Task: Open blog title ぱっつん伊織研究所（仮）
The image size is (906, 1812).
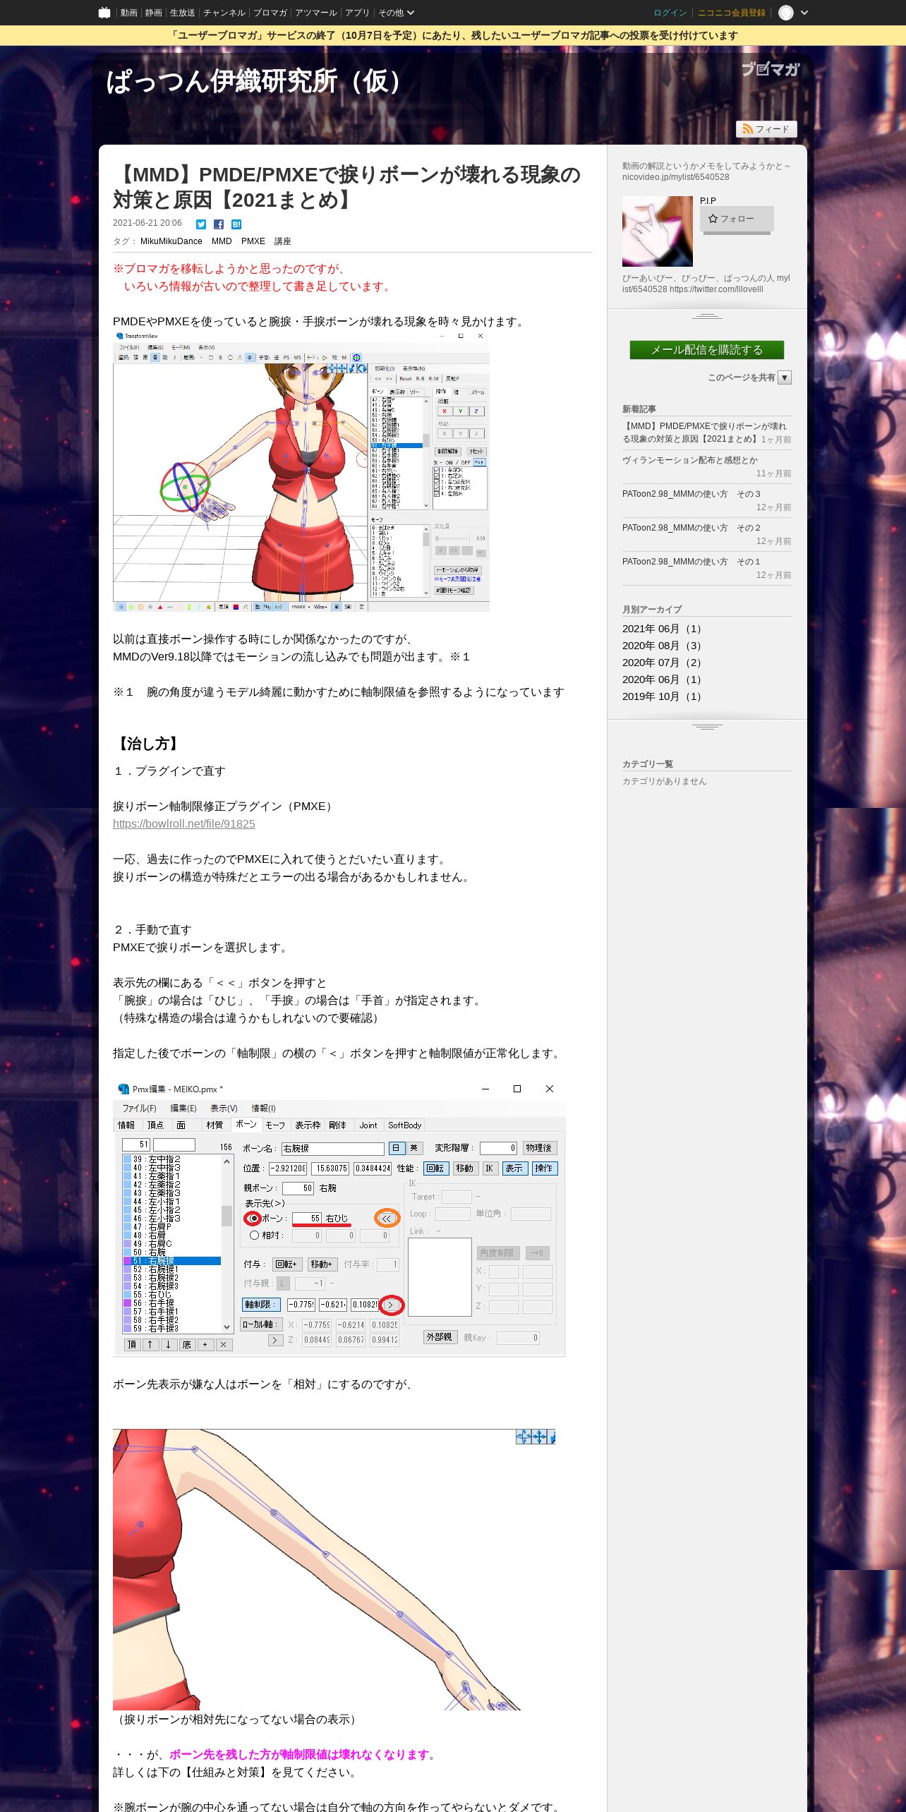Action: 258,81
